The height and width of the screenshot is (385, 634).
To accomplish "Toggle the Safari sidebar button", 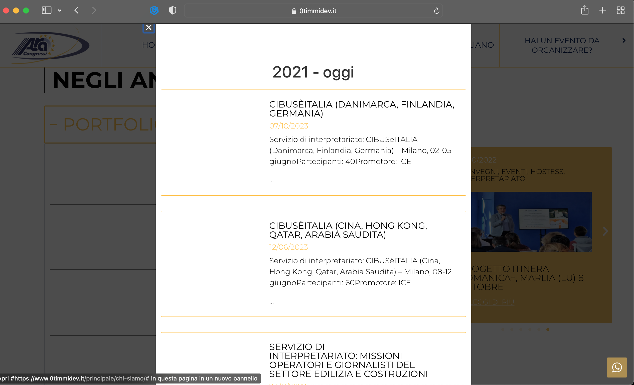I will click(47, 10).
